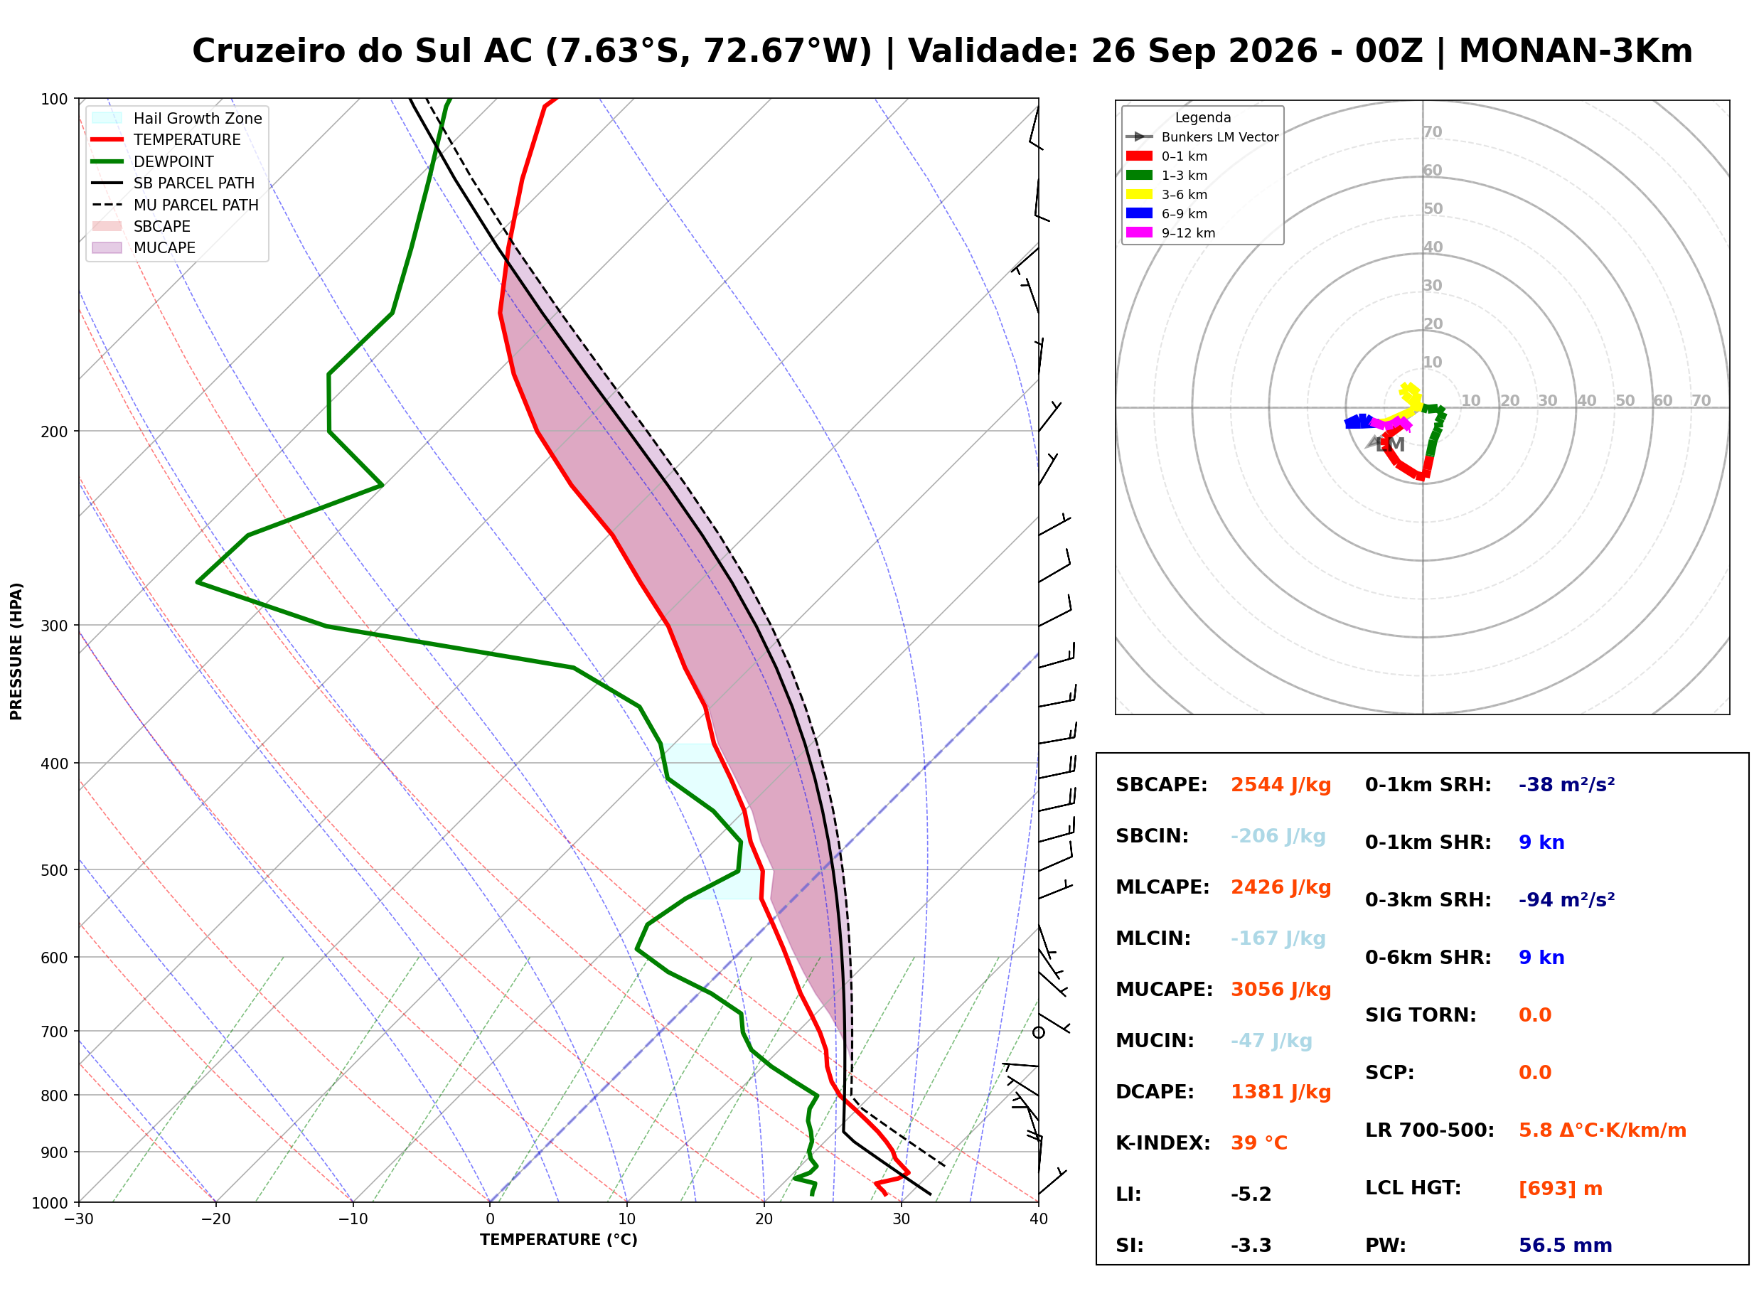Click the red TEMPERATURE legend line
The width and height of the screenshot is (1759, 1301).
pyautogui.click(x=107, y=139)
